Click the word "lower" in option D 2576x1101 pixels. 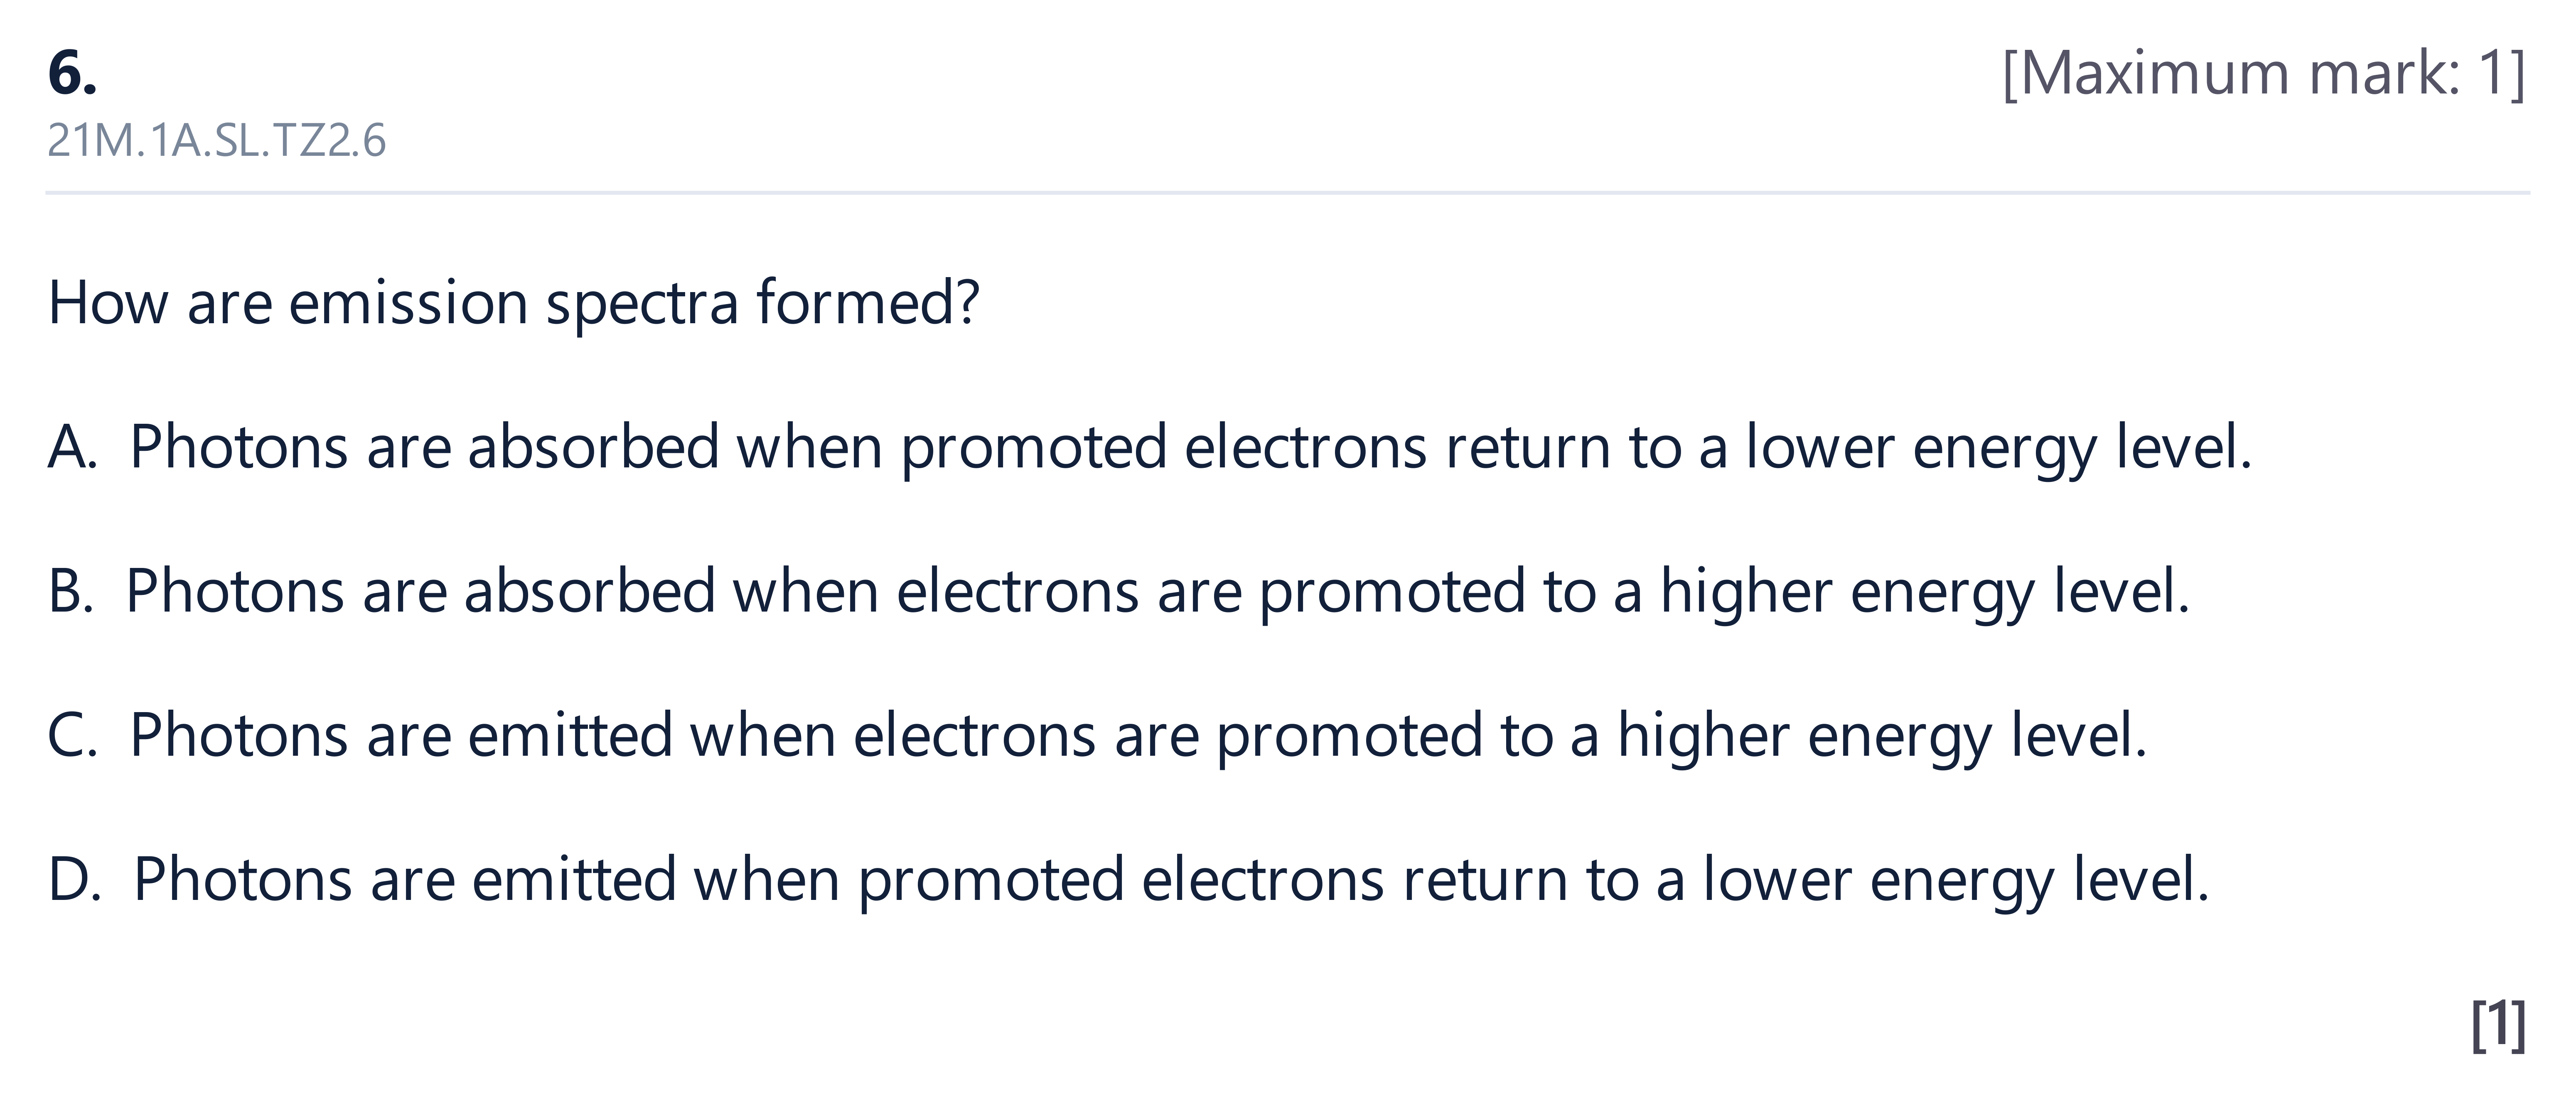coord(1778,880)
